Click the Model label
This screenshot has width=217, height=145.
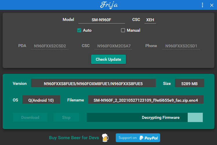click(68, 19)
